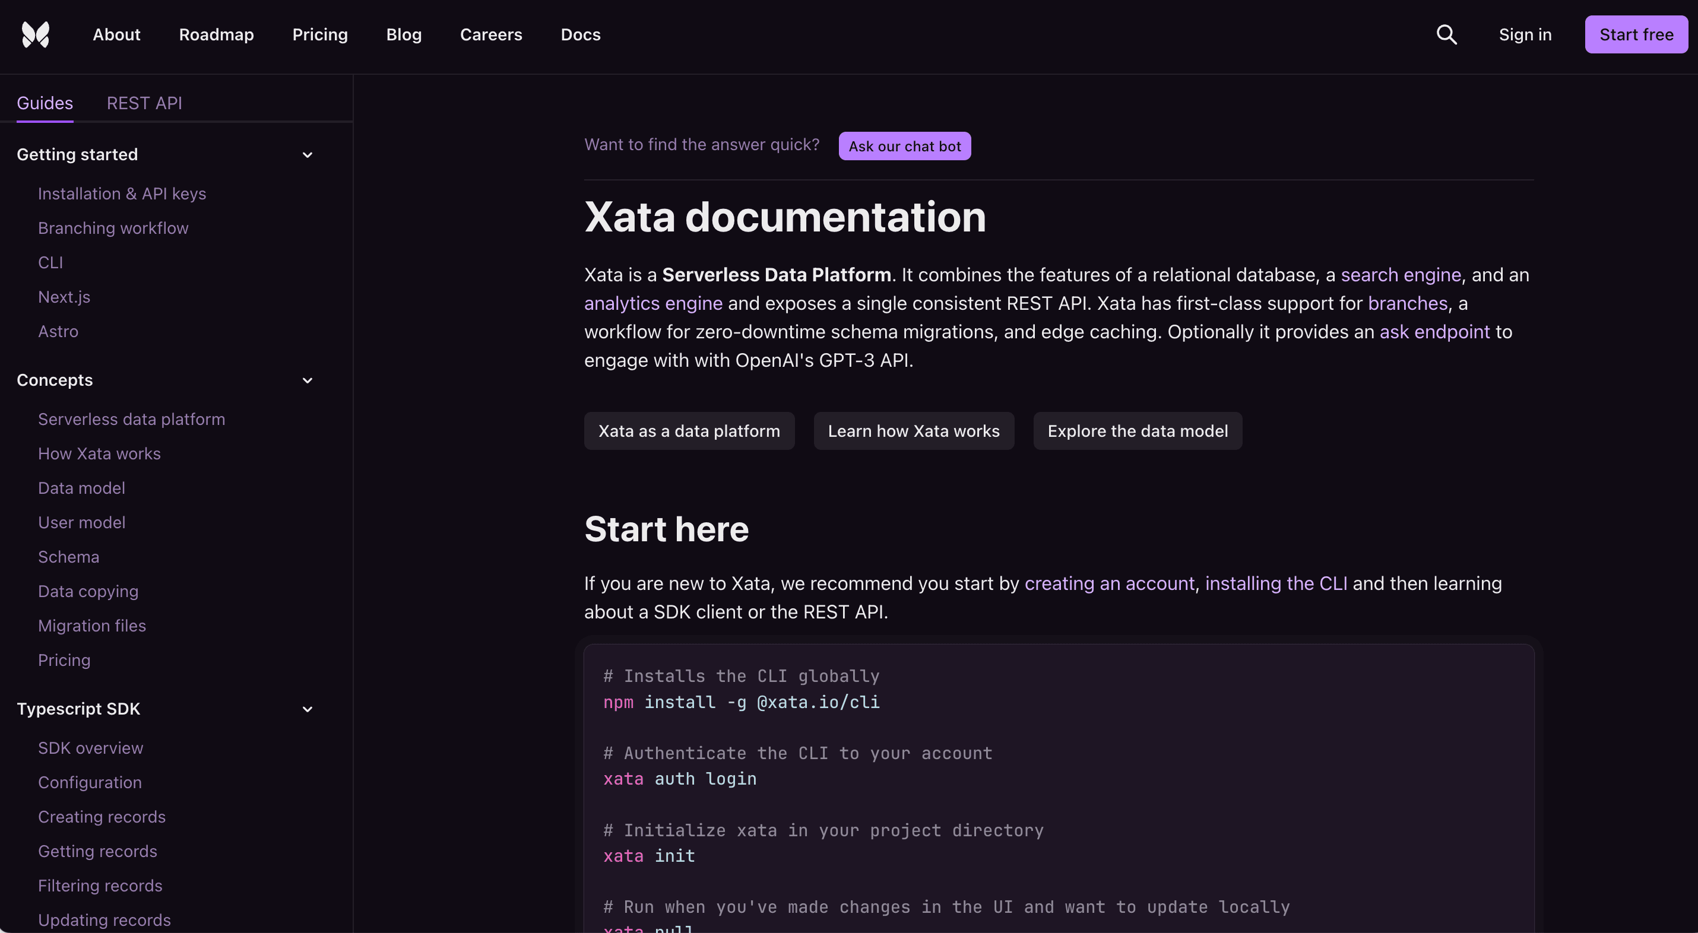Screen dimensions: 1698x933
Task: Click the Start free button
Action: 1636,34
